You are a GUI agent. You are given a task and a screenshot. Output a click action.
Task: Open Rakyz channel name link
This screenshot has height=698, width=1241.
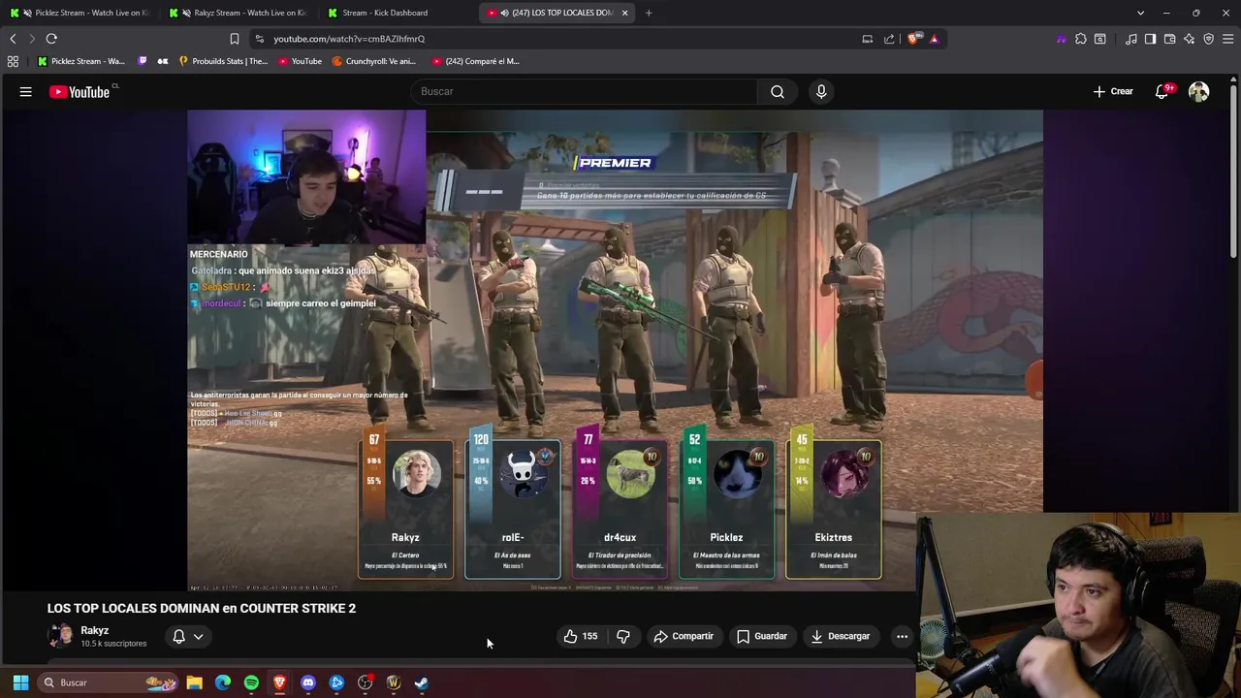click(x=95, y=630)
